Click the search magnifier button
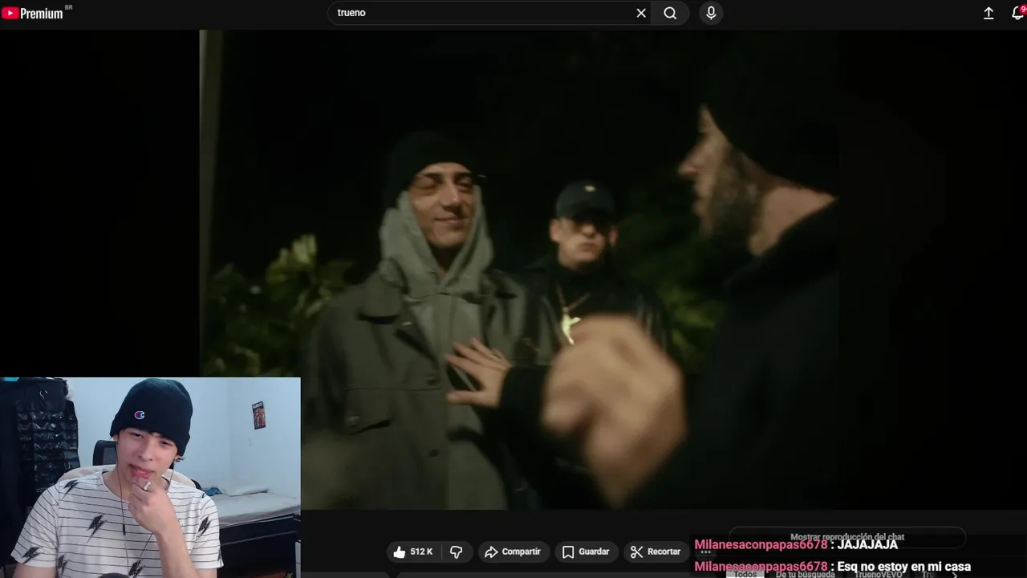This screenshot has width=1027, height=578. pos(670,13)
